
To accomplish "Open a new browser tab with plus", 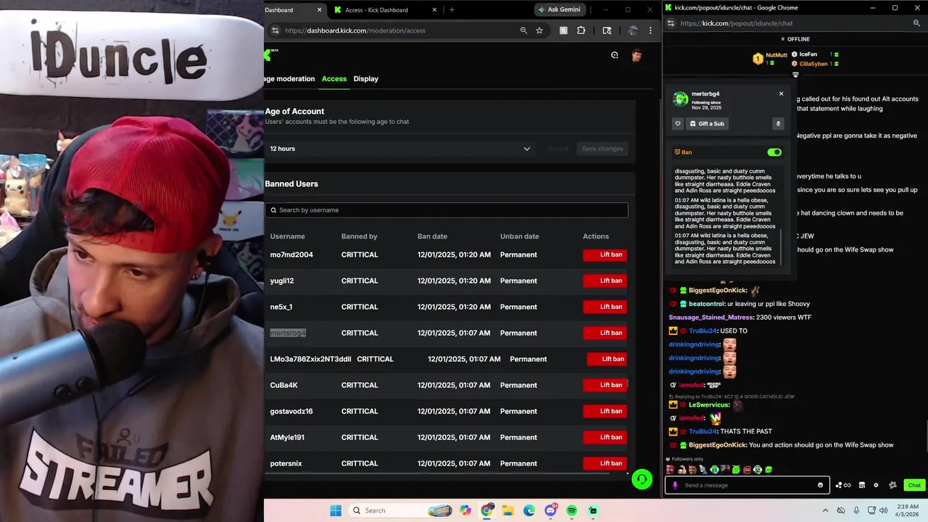I will pyautogui.click(x=452, y=10).
